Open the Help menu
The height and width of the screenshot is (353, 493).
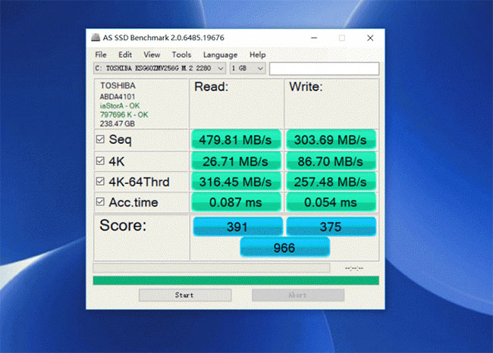pos(258,55)
